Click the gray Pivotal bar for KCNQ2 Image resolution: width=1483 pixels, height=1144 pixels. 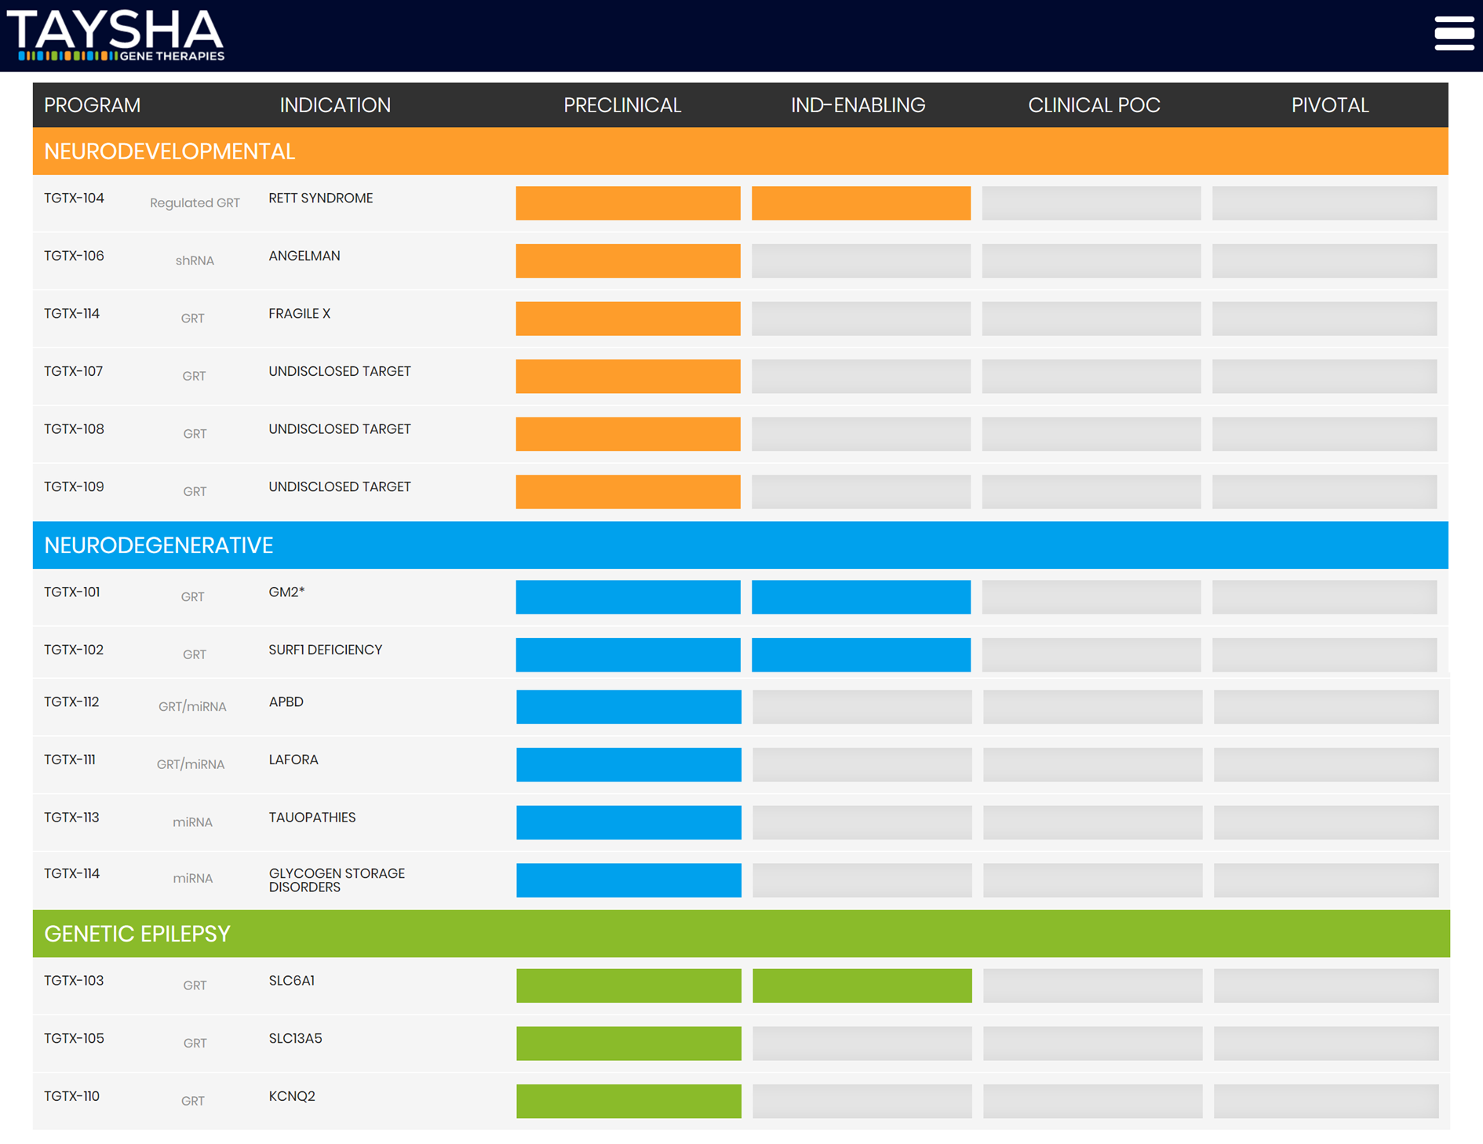1325,1101
